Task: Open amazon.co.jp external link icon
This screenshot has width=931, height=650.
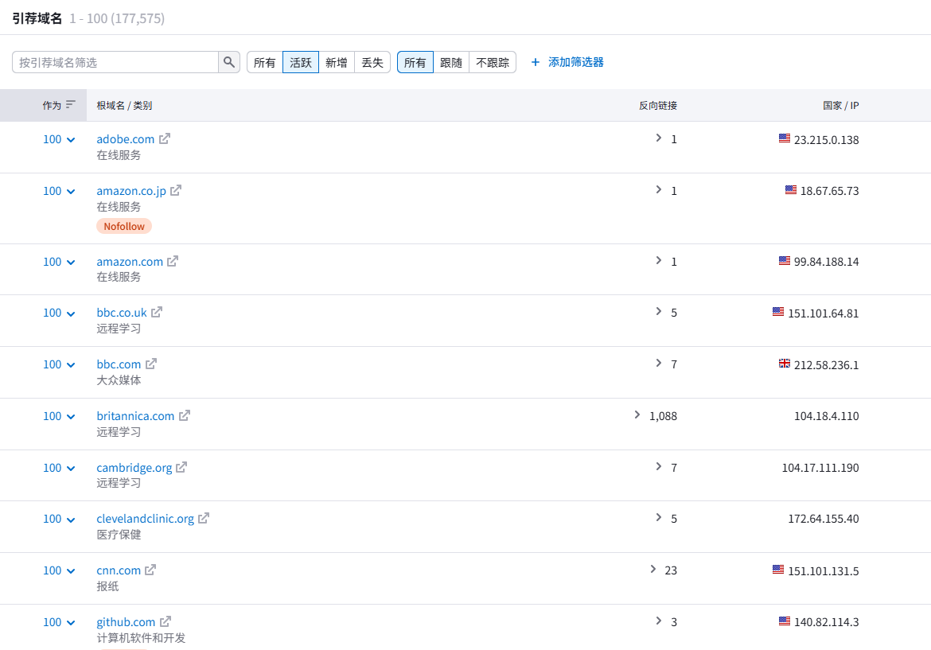Action: (x=176, y=190)
